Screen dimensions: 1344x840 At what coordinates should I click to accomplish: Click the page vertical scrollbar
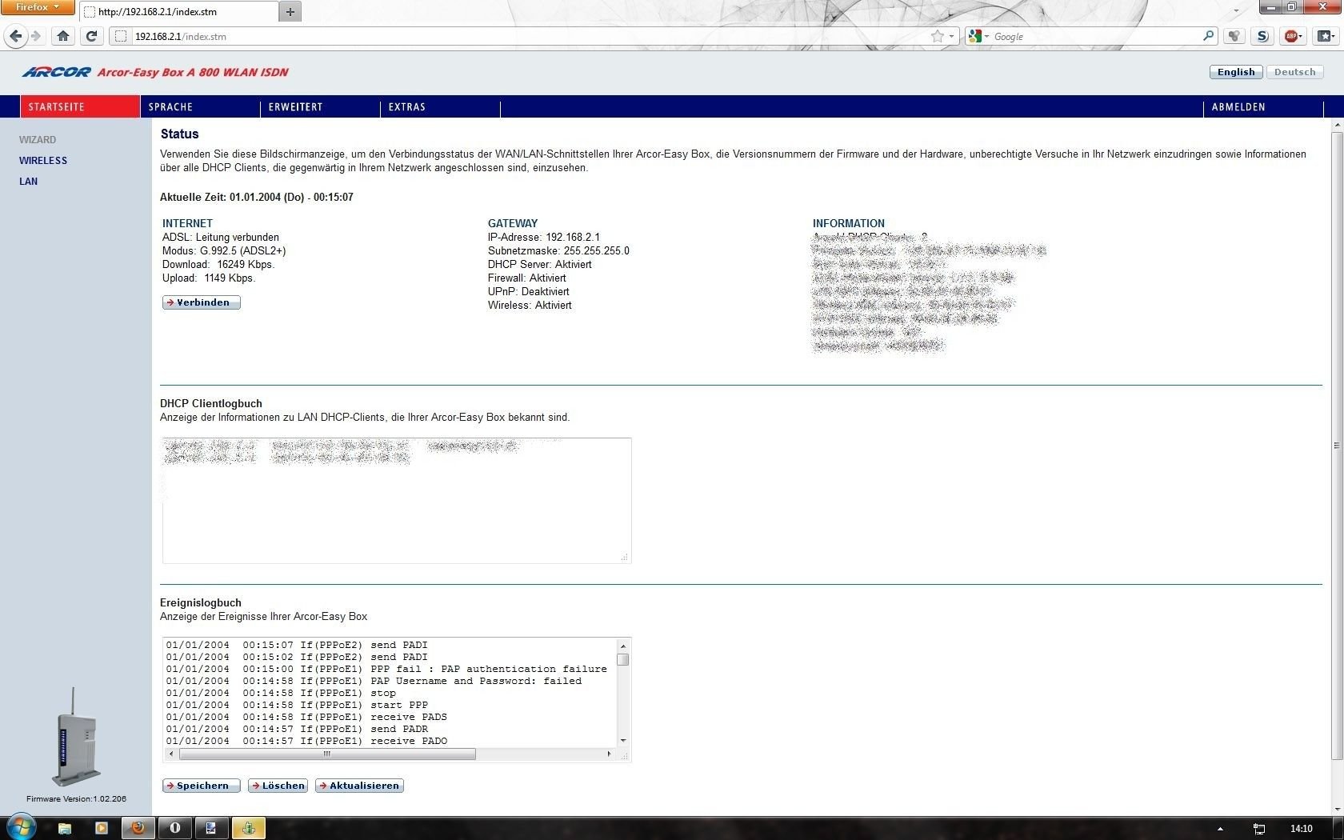(1337, 446)
